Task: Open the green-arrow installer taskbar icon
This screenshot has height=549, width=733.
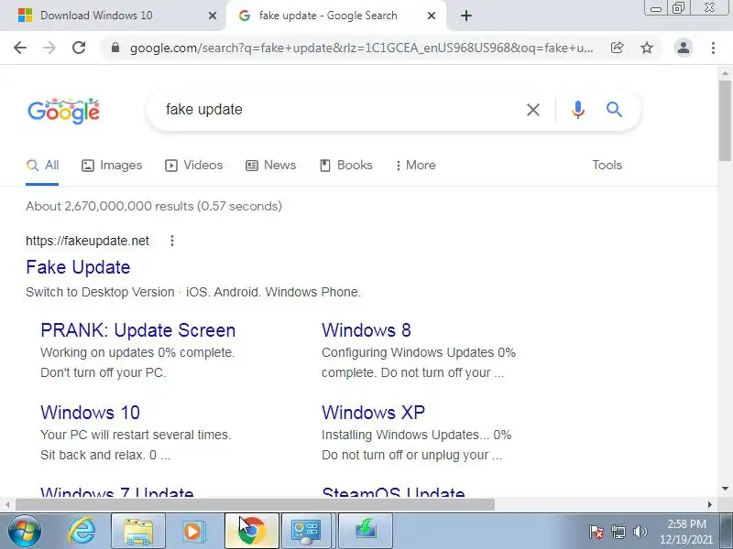Action: [366, 532]
